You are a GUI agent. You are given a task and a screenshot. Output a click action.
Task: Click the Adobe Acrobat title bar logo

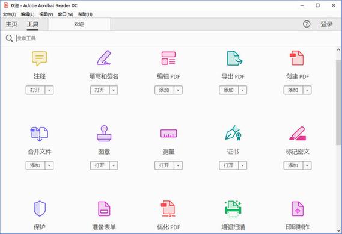6,5
